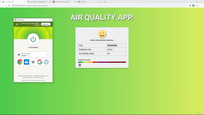Open the Google shortcut in ExpressVPN
Viewport: 204px width, 115px height.
tap(40, 62)
